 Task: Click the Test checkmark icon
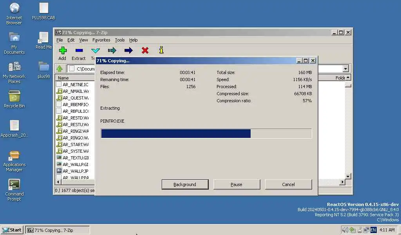96,51
